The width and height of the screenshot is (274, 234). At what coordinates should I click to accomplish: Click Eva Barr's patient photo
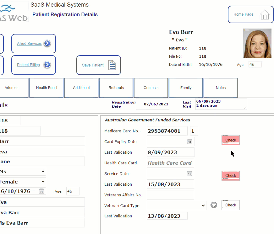click(257, 43)
